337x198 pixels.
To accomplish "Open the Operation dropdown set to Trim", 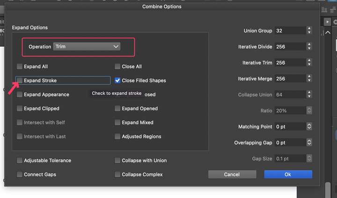I will click(87, 46).
